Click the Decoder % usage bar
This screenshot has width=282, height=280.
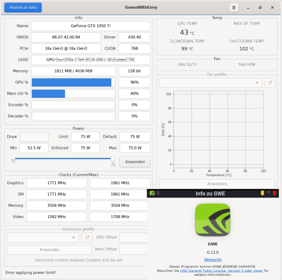73,116
